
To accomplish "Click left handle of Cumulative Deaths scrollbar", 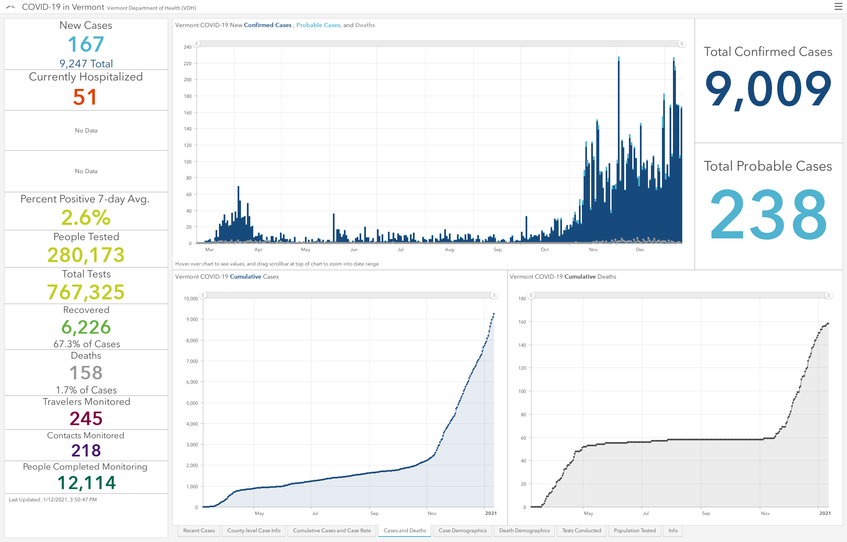I will tap(531, 295).
